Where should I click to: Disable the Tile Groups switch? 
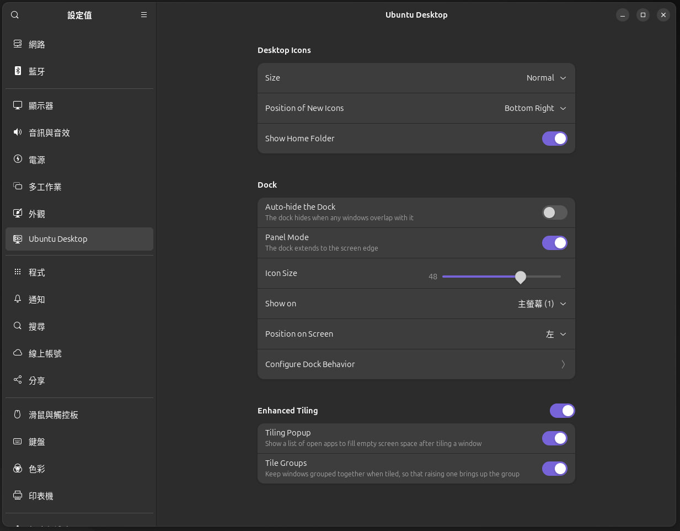click(554, 469)
